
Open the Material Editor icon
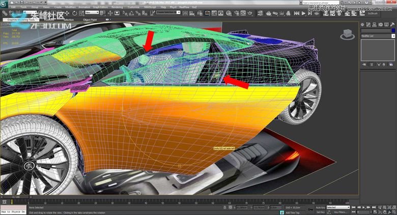[x=229, y=13]
